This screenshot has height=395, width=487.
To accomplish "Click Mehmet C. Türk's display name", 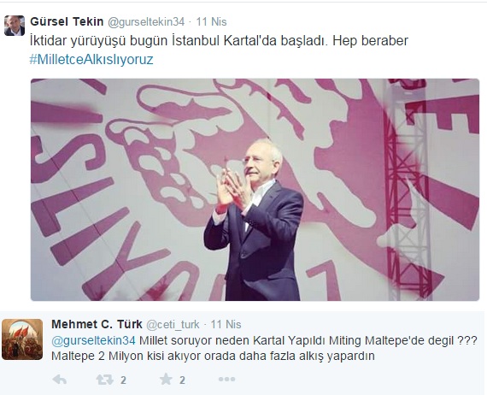I will coord(97,324).
